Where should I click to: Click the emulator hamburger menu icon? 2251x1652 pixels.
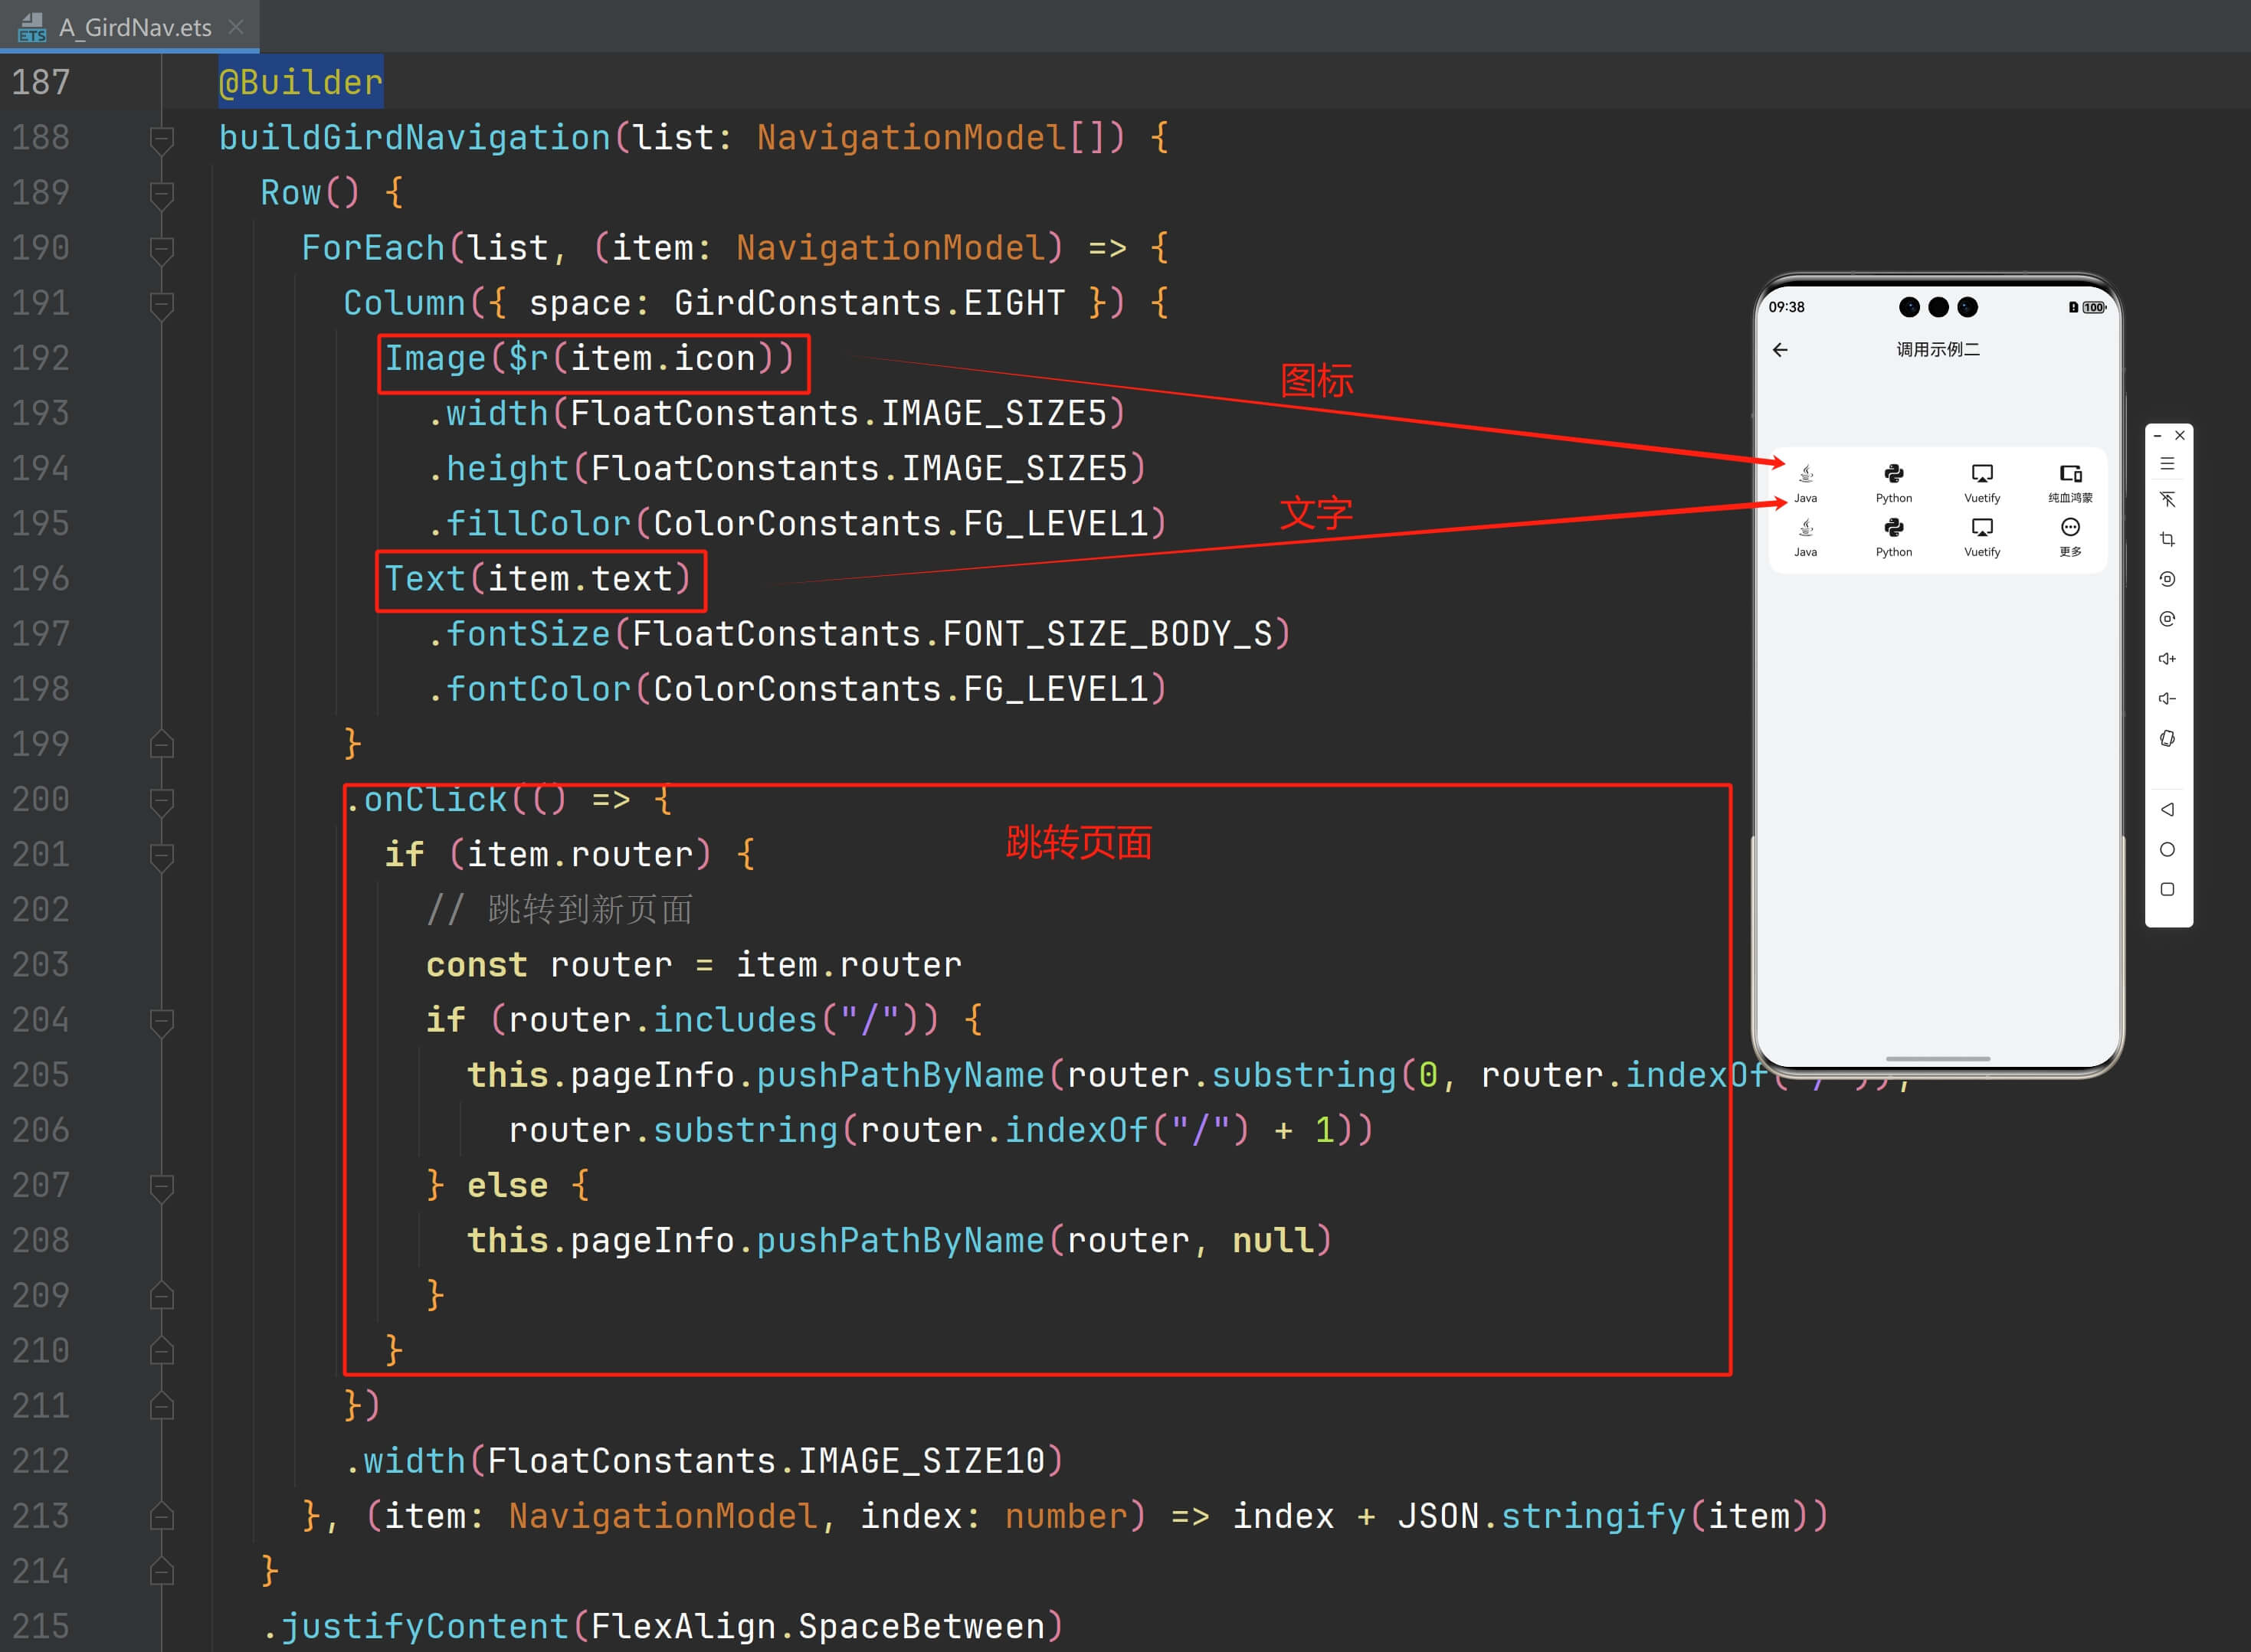2167,464
